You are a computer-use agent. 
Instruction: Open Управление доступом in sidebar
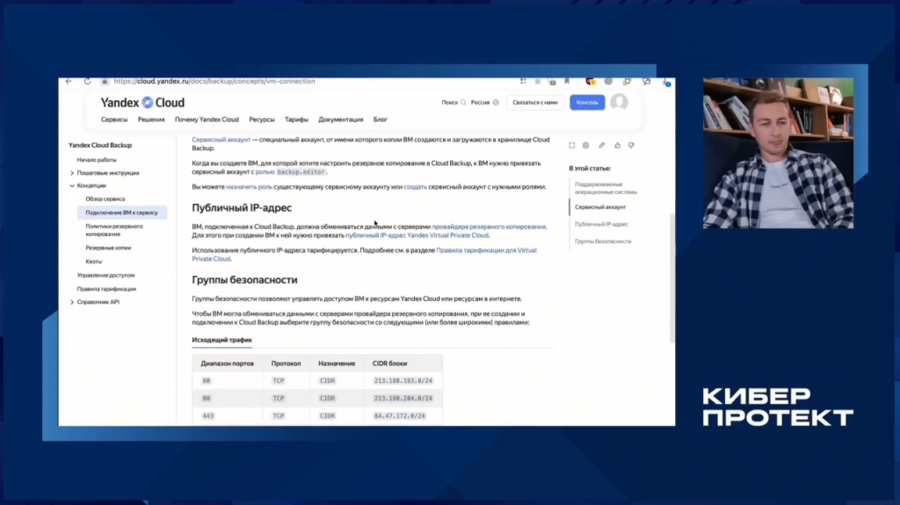(x=105, y=276)
